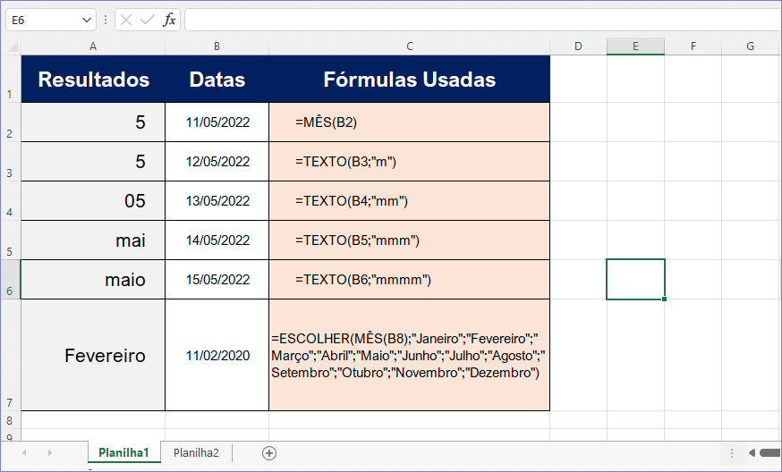Select the cell with date 11/02/2020

click(x=217, y=356)
